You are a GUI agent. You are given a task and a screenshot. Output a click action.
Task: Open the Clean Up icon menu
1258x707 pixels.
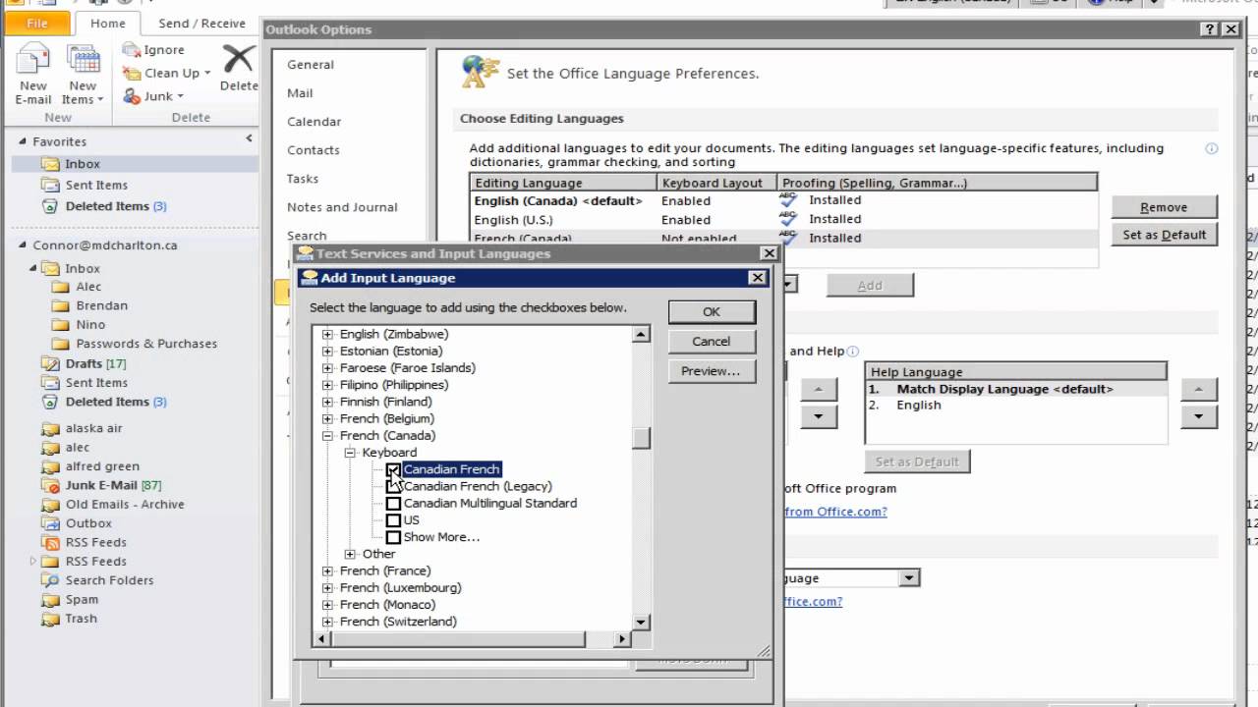[132, 74]
